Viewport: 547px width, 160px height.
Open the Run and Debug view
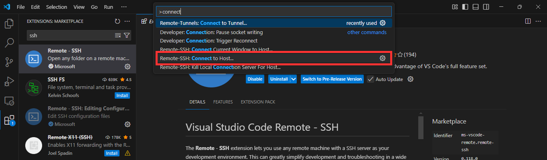[x=9, y=81]
